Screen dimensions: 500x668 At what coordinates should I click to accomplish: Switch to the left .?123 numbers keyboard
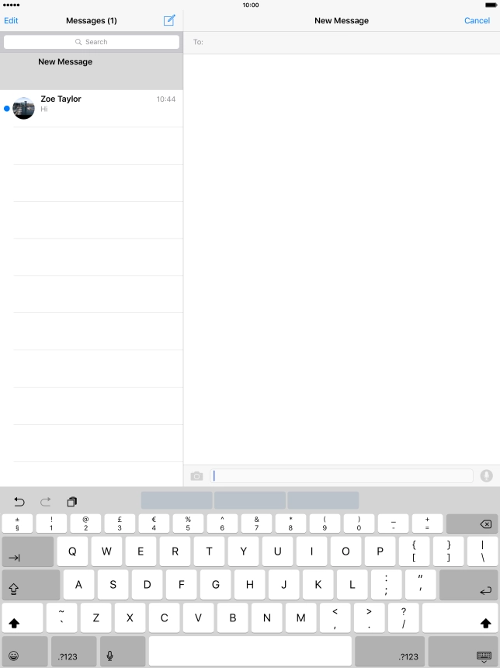click(68, 656)
